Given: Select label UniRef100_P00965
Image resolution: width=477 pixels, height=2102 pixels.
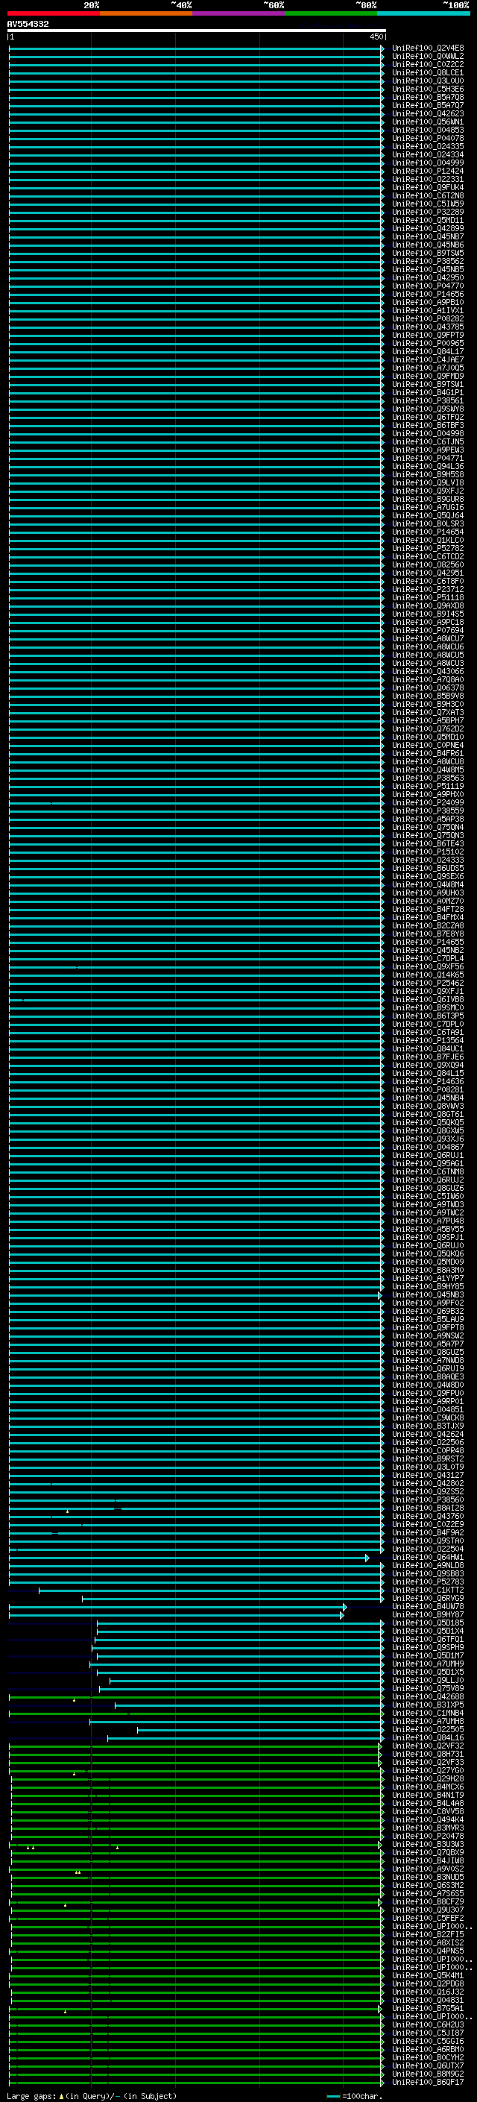Looking at the screenshot, I should pyautogui.click(x=428, y=344).
